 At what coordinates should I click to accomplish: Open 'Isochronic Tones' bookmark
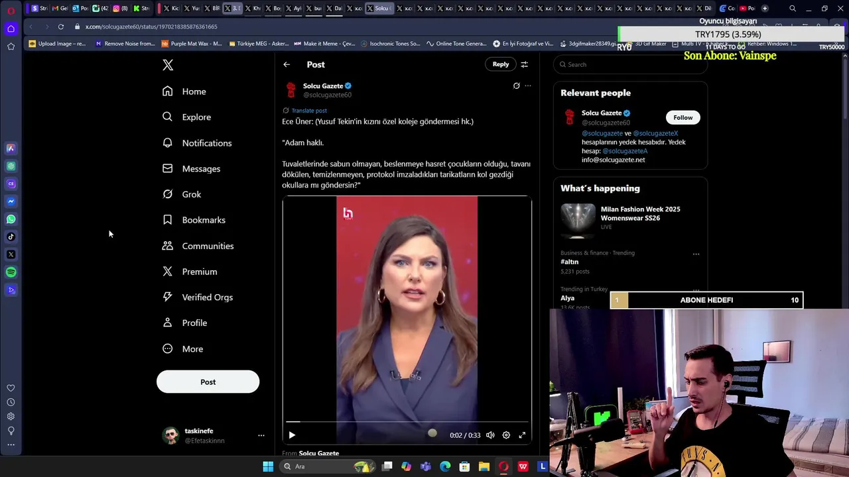[391, 44]
